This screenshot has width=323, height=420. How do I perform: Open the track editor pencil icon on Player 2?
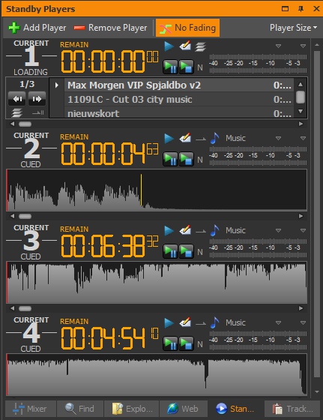pos(185,138)
